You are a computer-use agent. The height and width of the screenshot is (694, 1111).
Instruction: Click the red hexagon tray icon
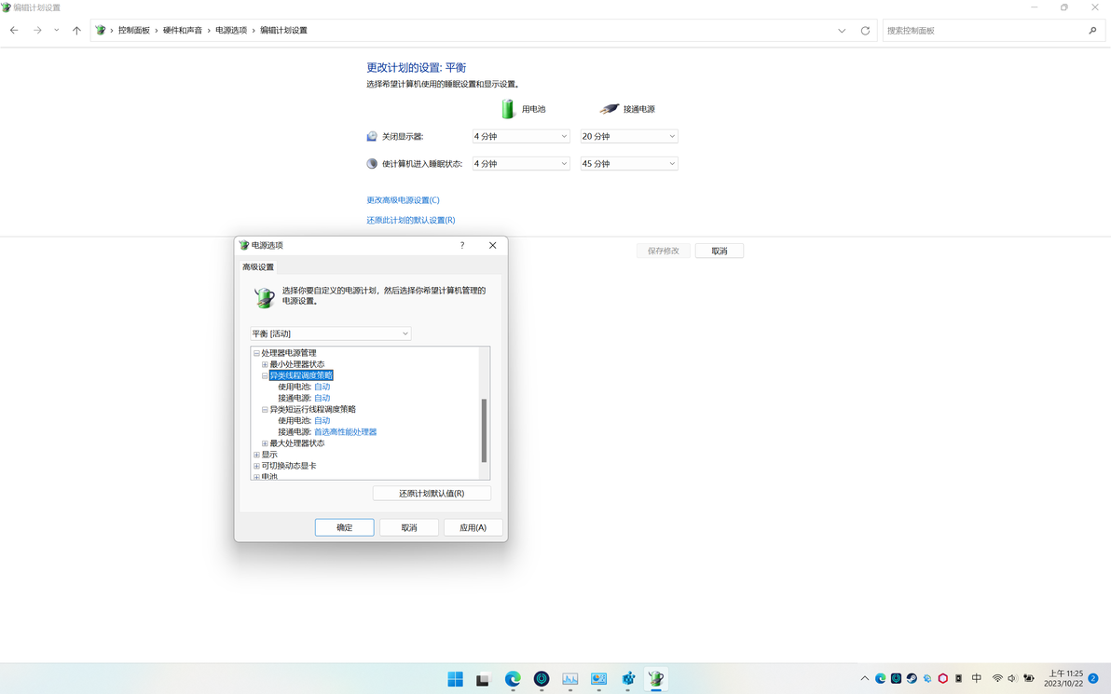coord(943,678)
